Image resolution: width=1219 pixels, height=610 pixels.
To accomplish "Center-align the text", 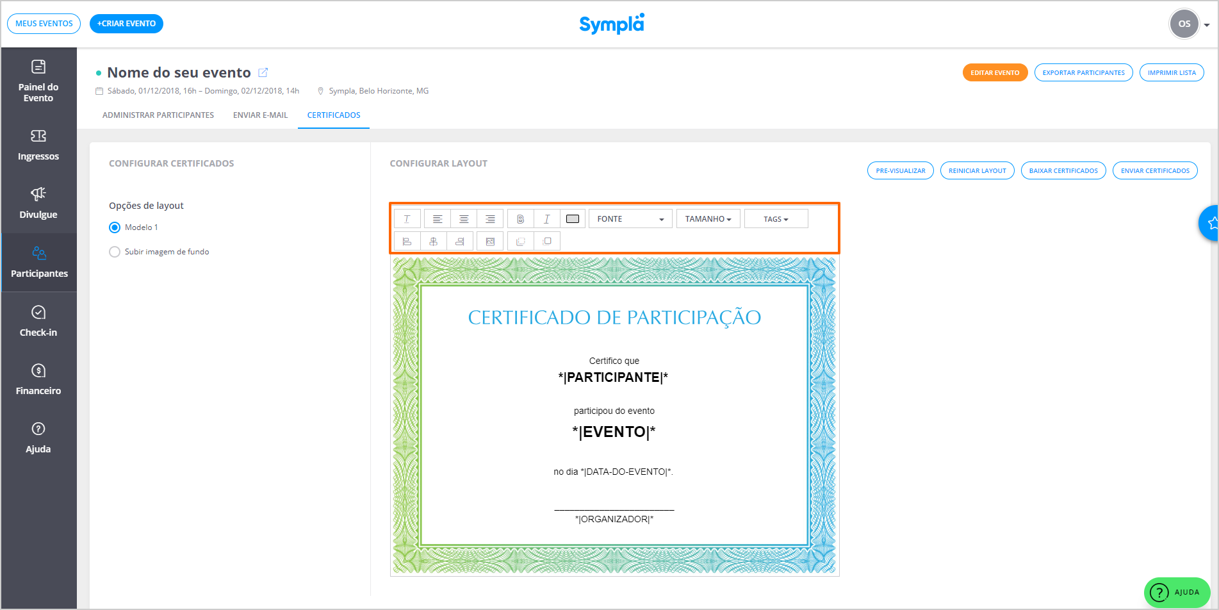I will pyautogui.click(x=464, y=219).
